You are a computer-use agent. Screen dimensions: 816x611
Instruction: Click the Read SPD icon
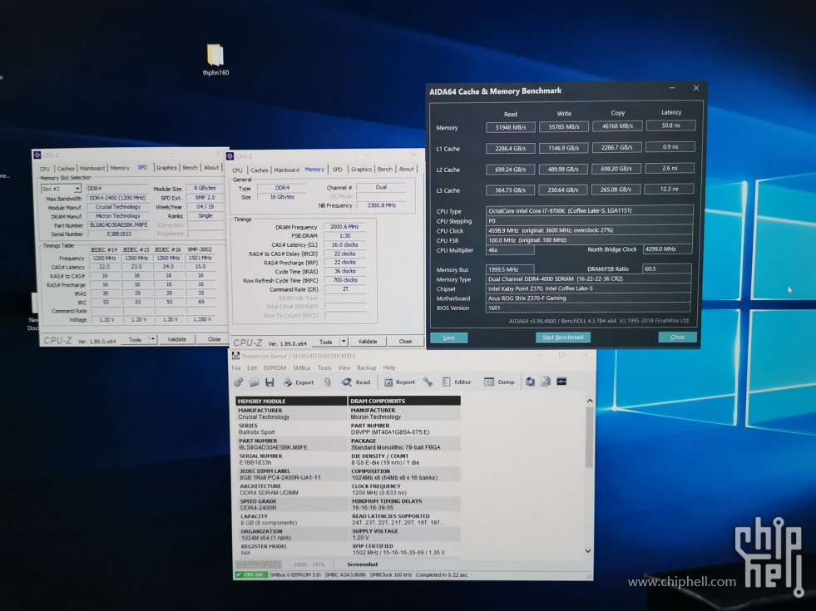tap(355, 382)
